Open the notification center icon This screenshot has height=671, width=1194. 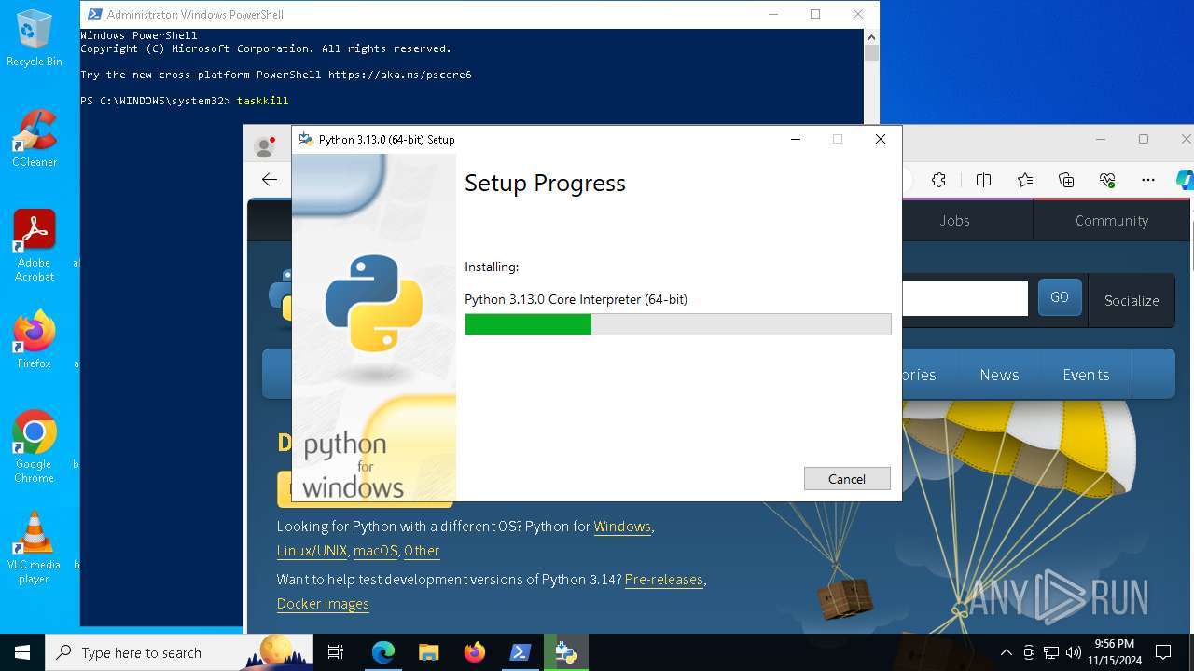[1163, 652]
